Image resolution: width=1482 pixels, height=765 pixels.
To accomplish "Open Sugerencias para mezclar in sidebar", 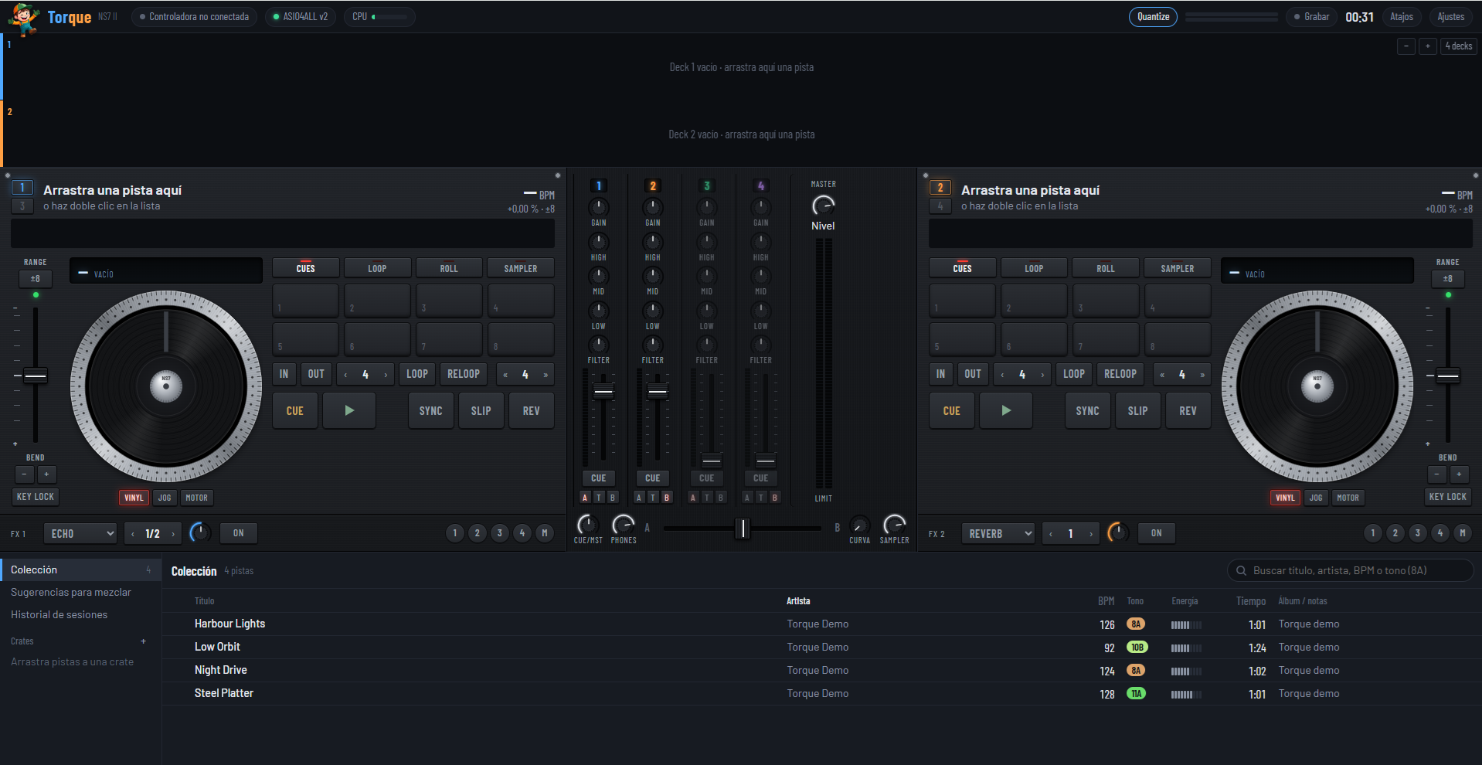I will click(x=71, y=592).
